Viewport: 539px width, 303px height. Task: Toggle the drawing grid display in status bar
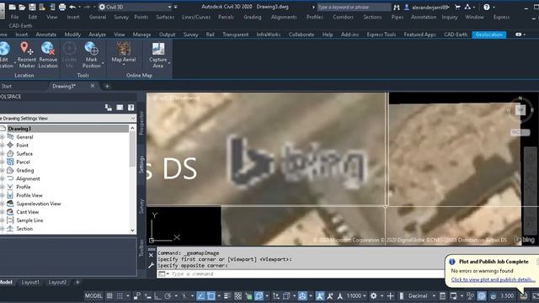click(x=109, y=295)
